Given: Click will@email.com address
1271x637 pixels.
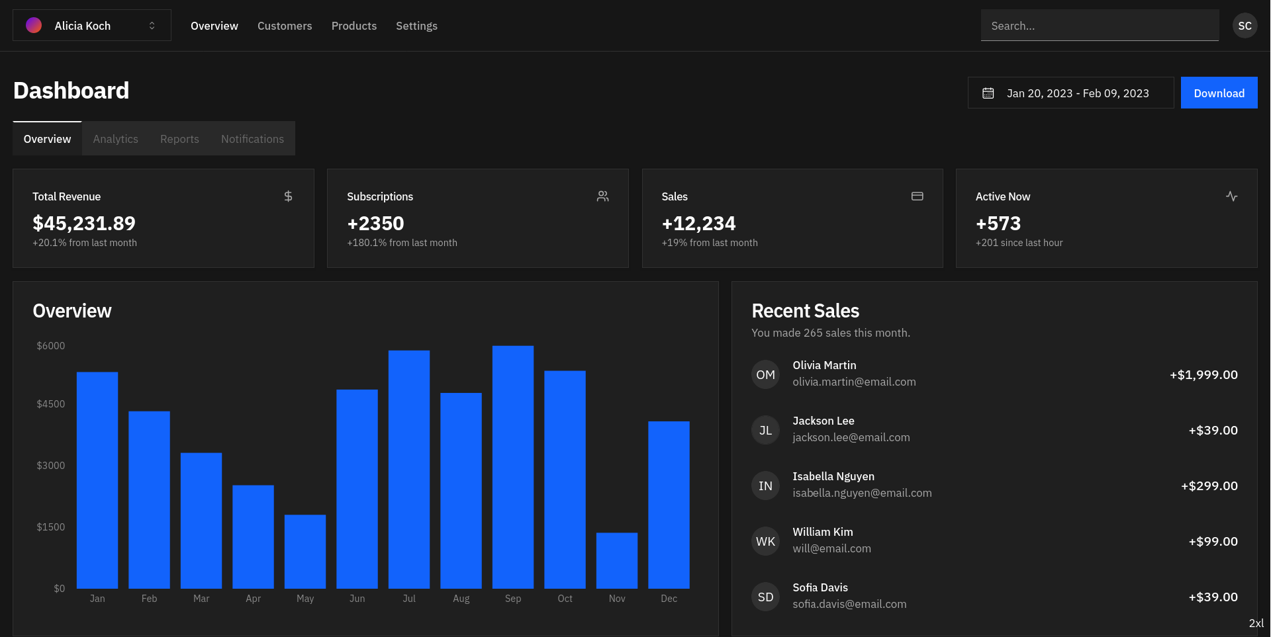Looking at the screenshot, I should (831, 548).
